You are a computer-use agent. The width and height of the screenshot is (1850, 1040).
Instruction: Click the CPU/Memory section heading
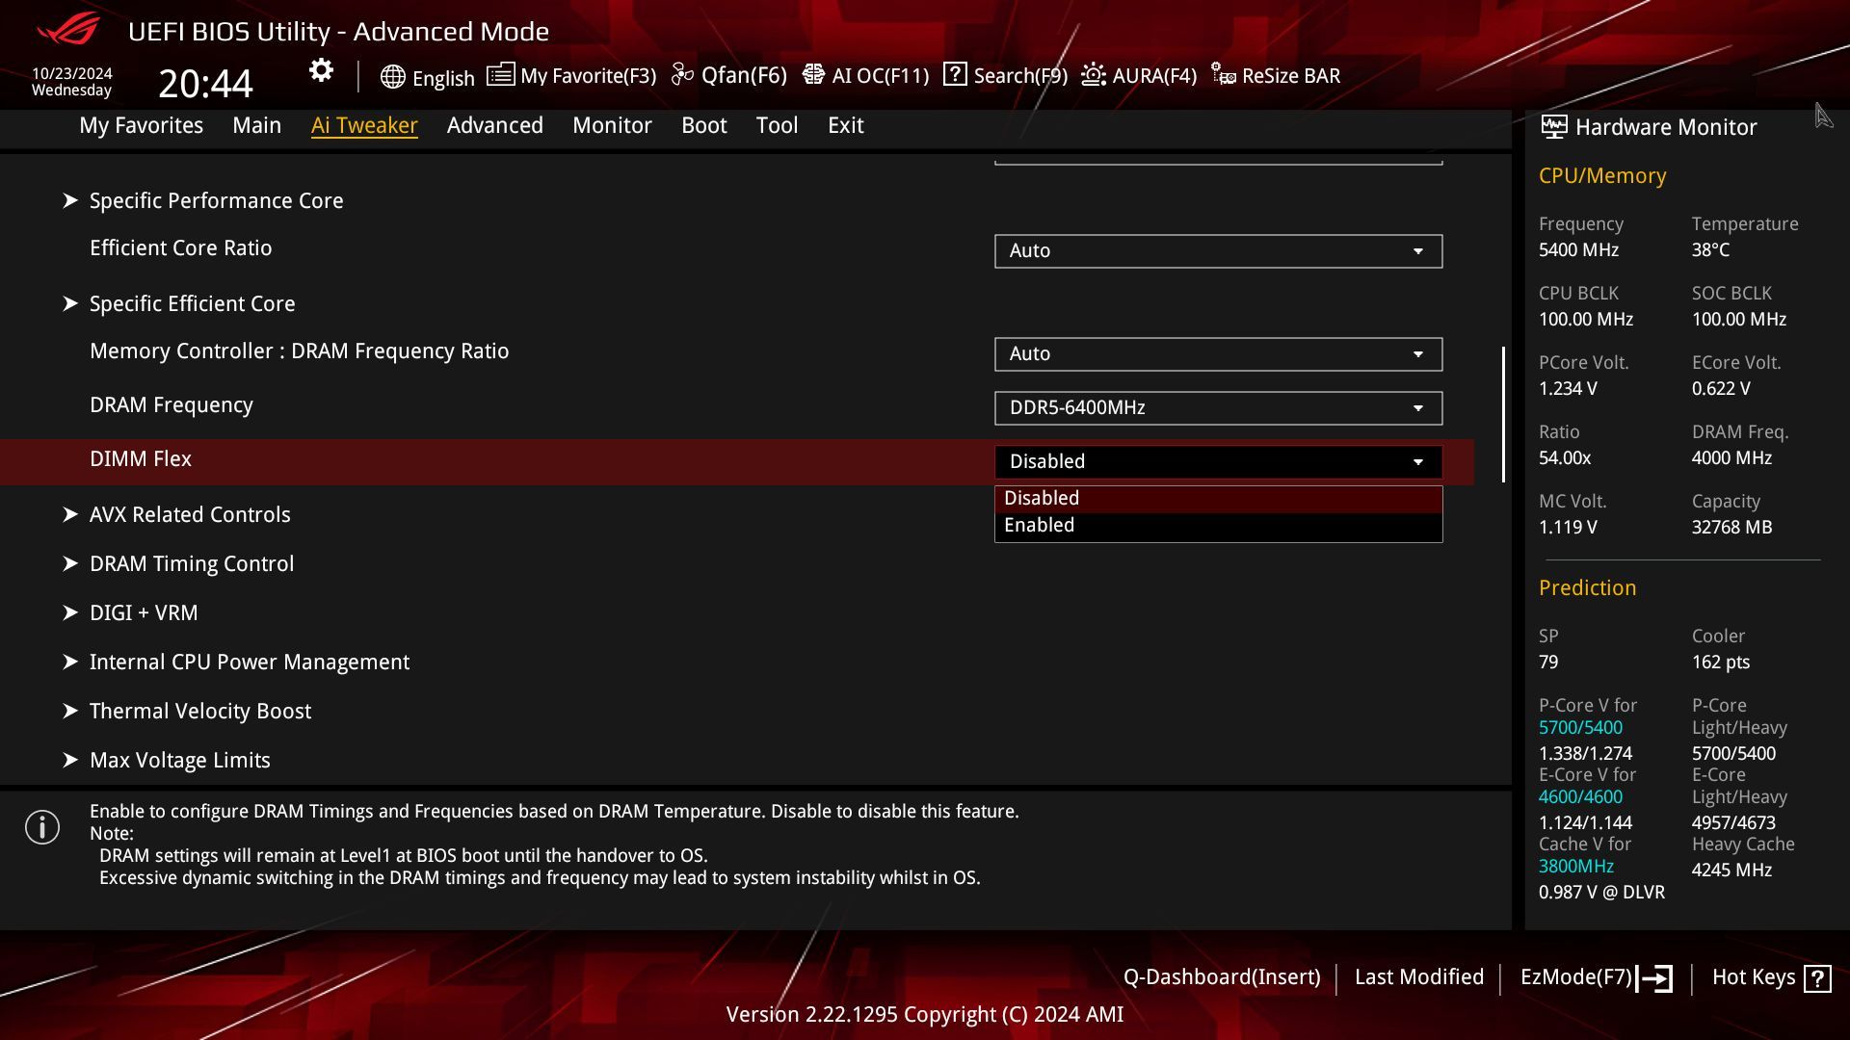pos(1602,175)
